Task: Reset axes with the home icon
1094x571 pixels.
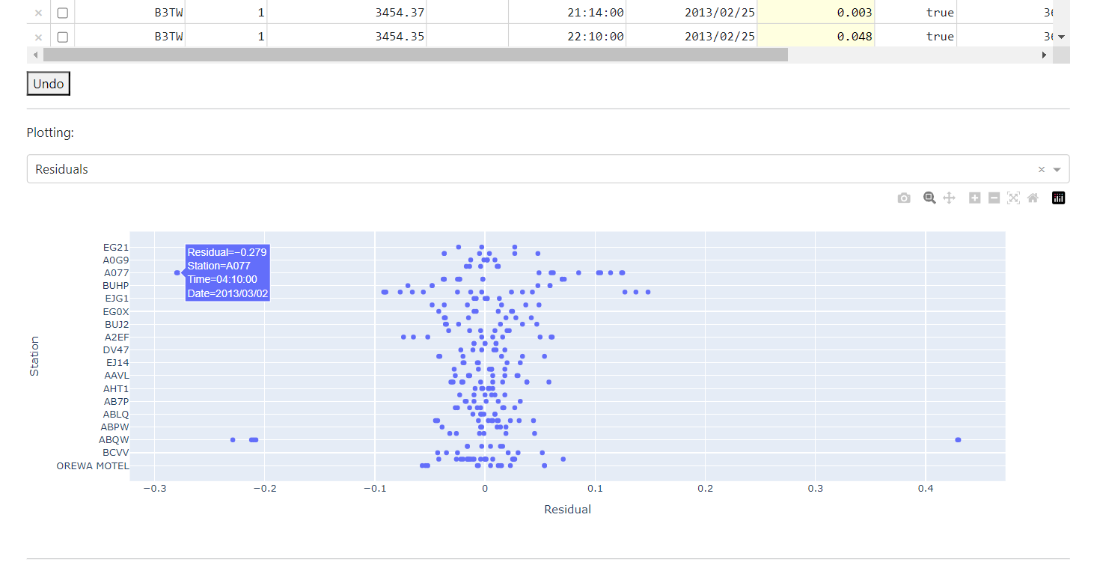Action: point(1033,198)
